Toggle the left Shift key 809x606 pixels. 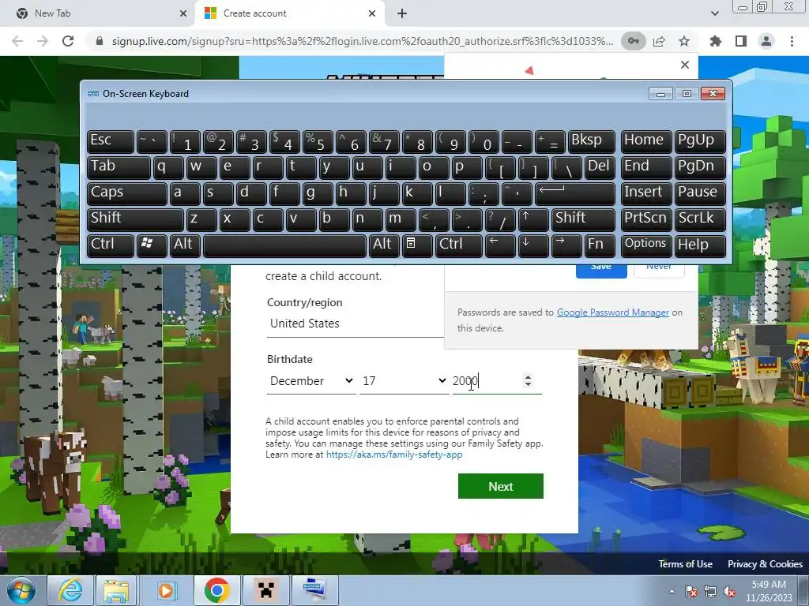[135, 219]
